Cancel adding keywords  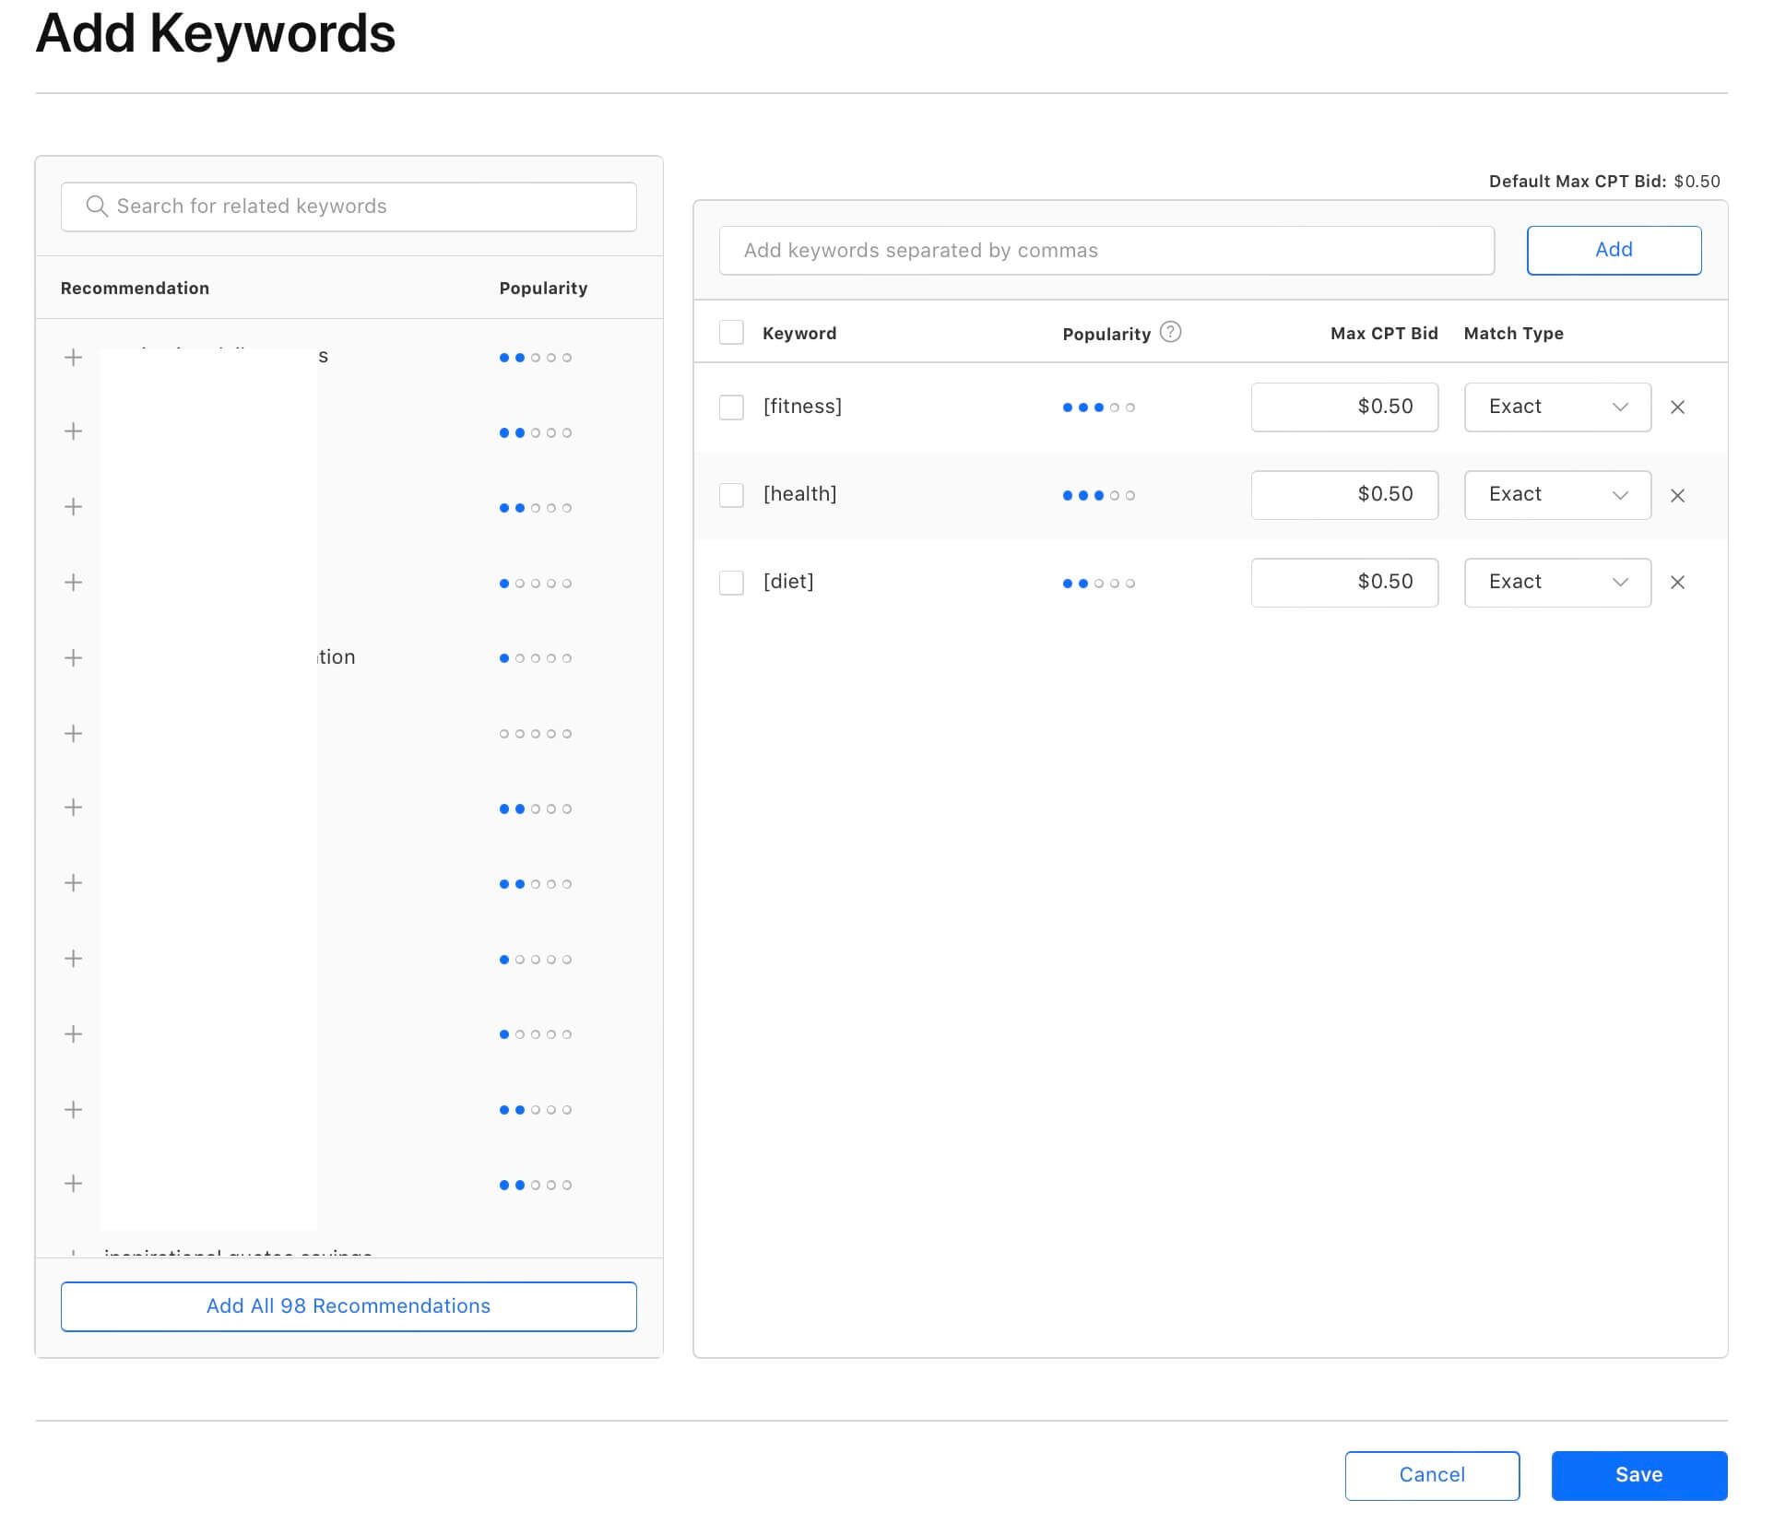click(1431, 1475)
